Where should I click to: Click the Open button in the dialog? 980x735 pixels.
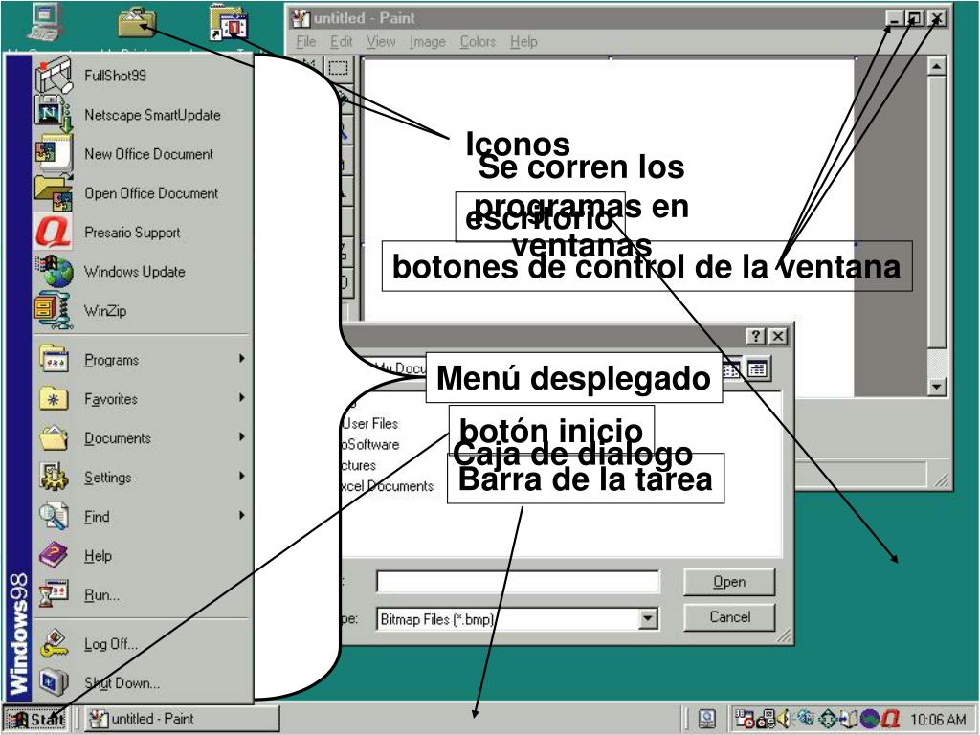click(x=729, y=582)
